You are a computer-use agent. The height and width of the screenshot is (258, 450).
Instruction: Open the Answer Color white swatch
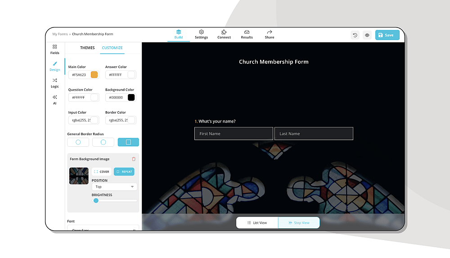(131, 75)
